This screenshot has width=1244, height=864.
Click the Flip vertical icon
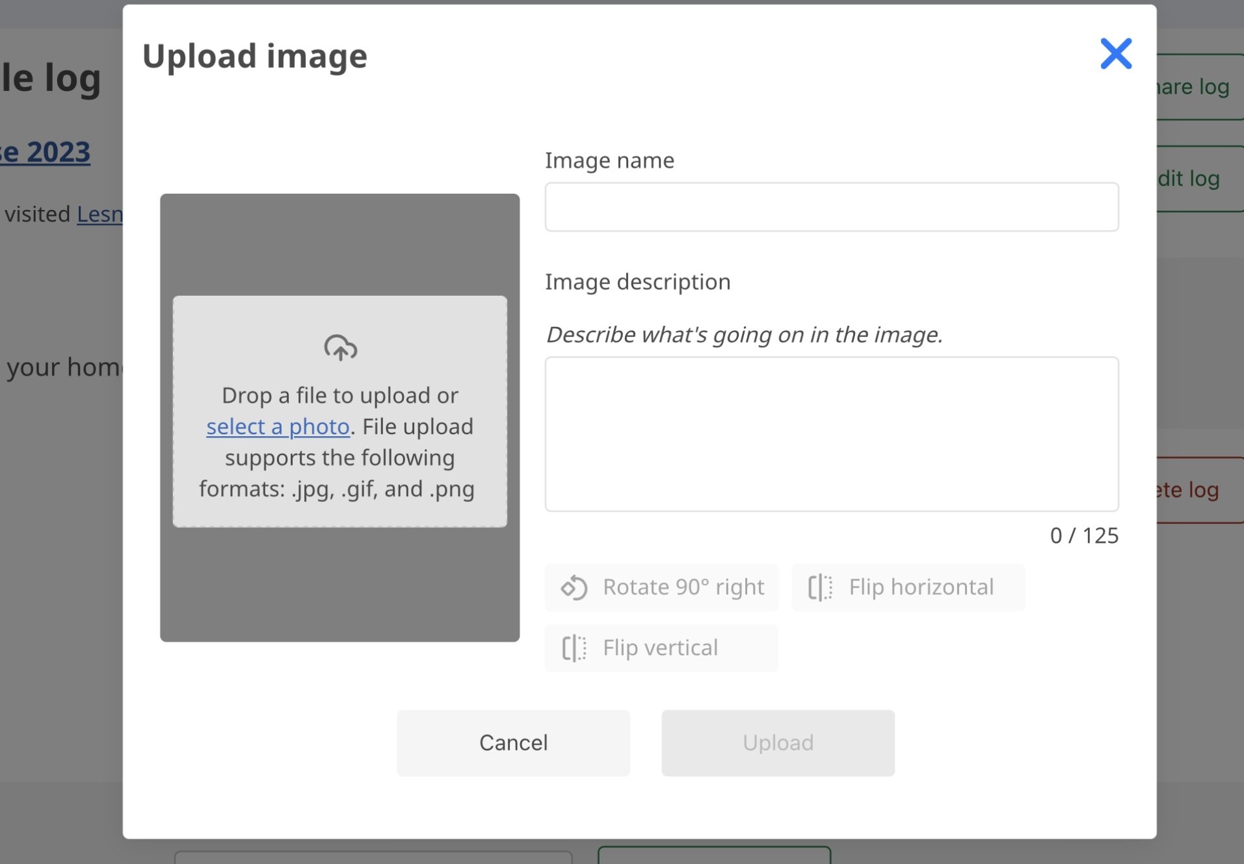tap(574, 648)
